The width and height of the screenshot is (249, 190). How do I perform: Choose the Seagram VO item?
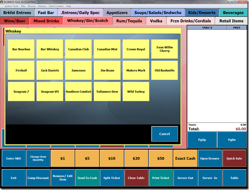click(x=50, y=92)
